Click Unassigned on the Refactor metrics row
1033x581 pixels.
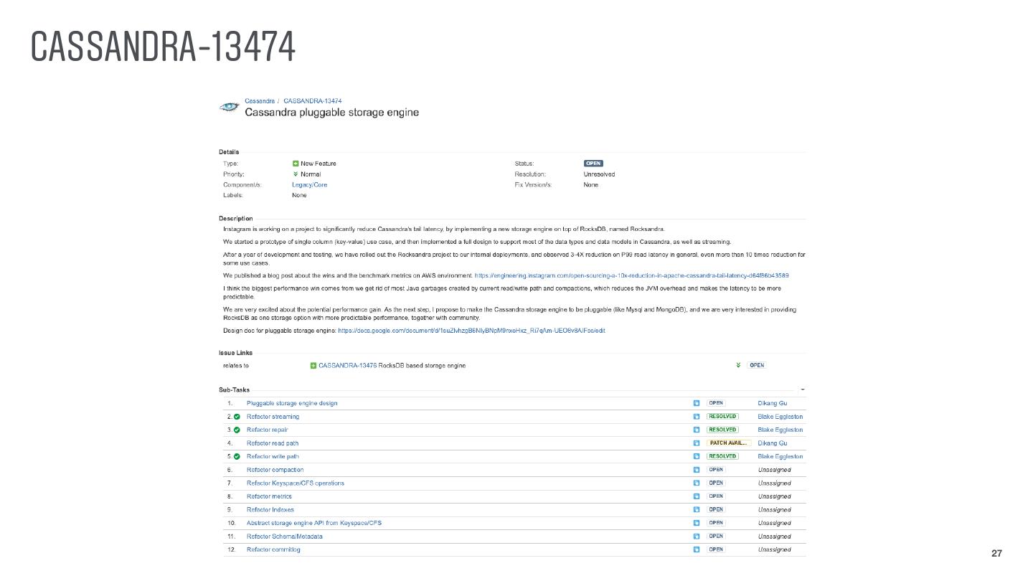coord(775,496)
